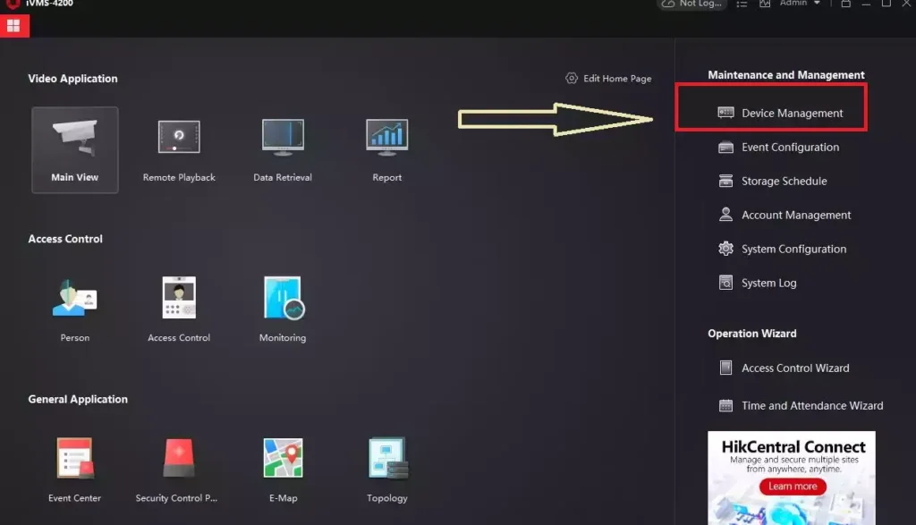The height and width of the screenshot is (525, 916).
Task: Click the HikCentral Connect banner title
Action: click(x=793, y=447)
